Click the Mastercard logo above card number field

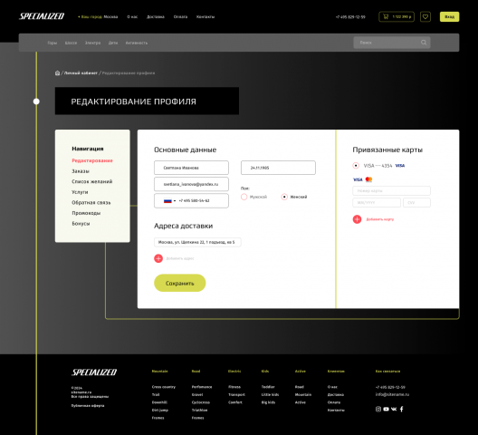click(368, 179)
